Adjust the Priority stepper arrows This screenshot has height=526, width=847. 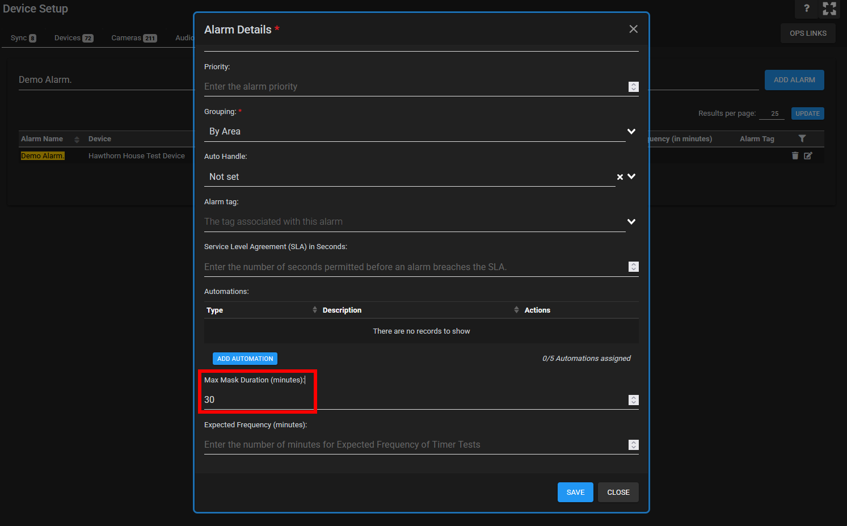click(634, 87)
